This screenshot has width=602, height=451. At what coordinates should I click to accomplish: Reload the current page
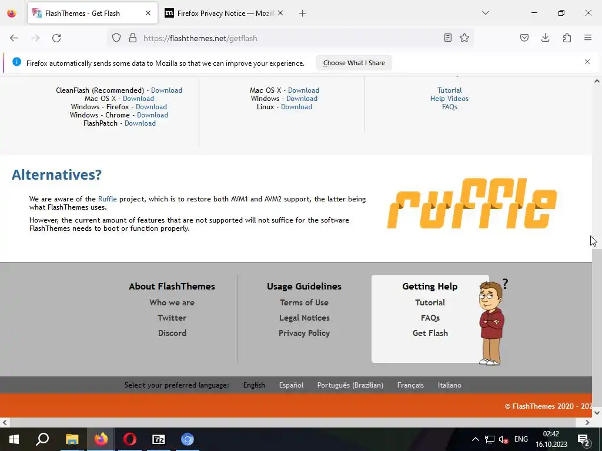click(x=56, y=38)
